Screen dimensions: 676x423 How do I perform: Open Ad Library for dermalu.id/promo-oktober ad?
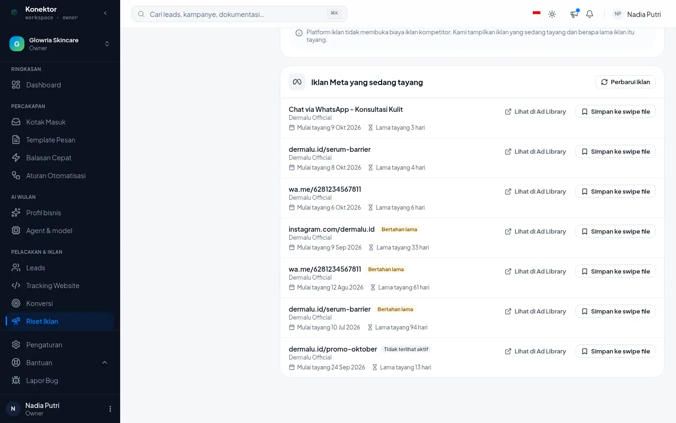536,352
